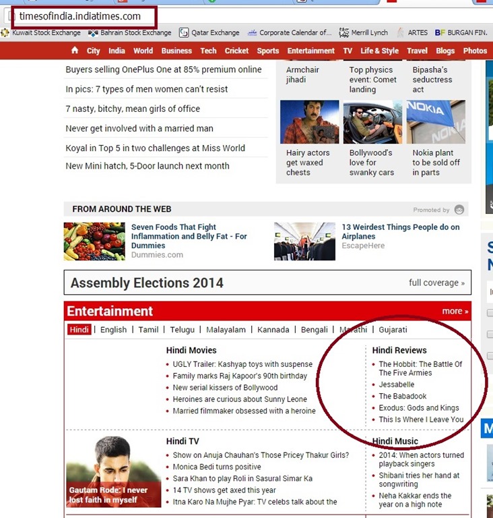Open Merrill Lynch bookmark
This screenshot has width=493, height=518.
coord(363,32)
